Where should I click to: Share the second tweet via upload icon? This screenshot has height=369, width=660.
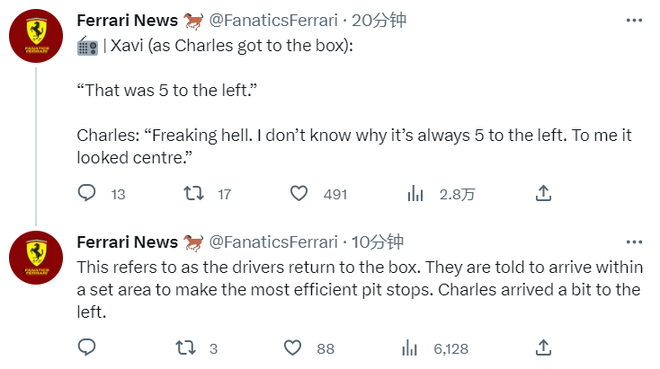click(543, 347)
